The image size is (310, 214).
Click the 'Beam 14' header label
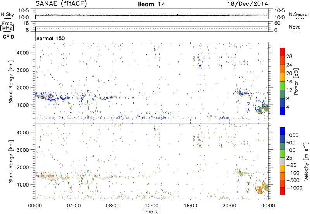pos(151,4)
